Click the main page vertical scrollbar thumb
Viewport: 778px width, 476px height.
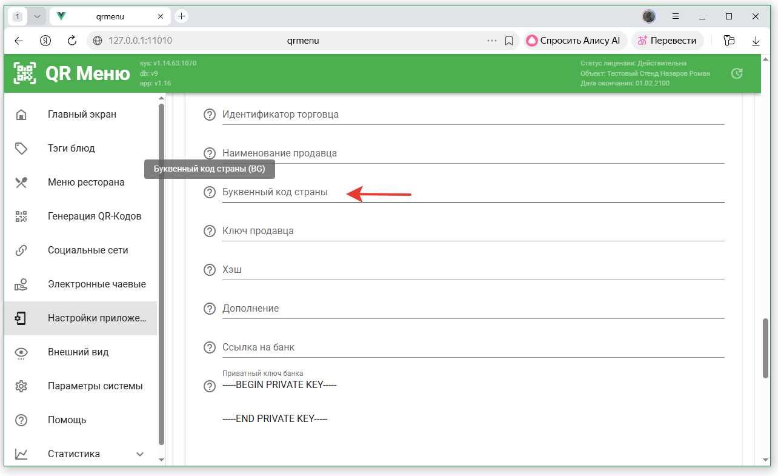(765, 349)
